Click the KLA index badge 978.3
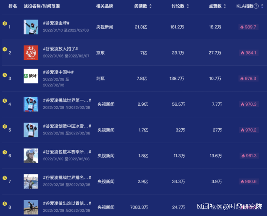267x216 pixels. click(x=248, y=78)
